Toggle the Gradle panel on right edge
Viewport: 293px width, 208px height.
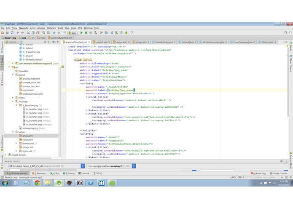(291, 45)
